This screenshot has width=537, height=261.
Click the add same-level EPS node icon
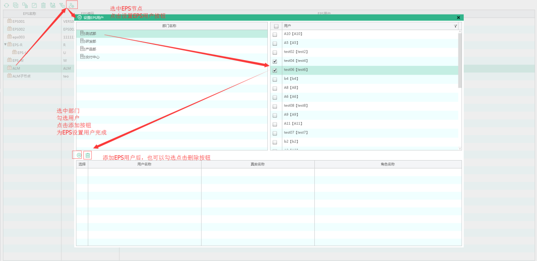pos(15,5)
